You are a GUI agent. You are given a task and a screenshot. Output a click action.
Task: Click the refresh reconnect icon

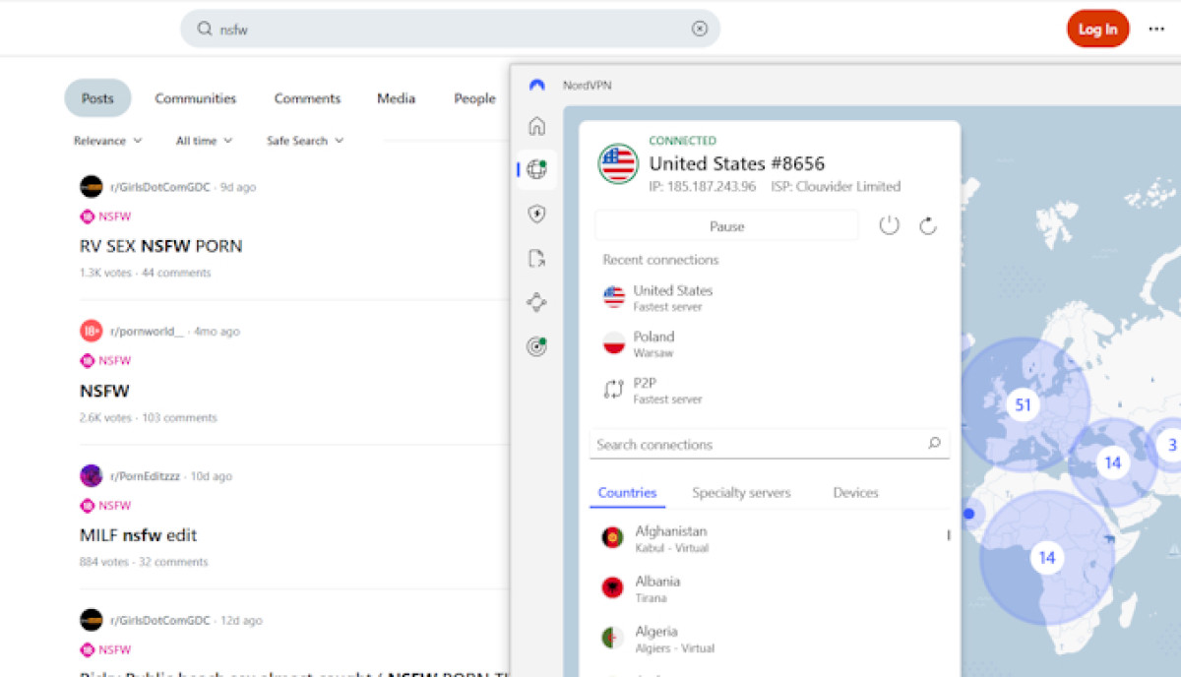(927, 226)
